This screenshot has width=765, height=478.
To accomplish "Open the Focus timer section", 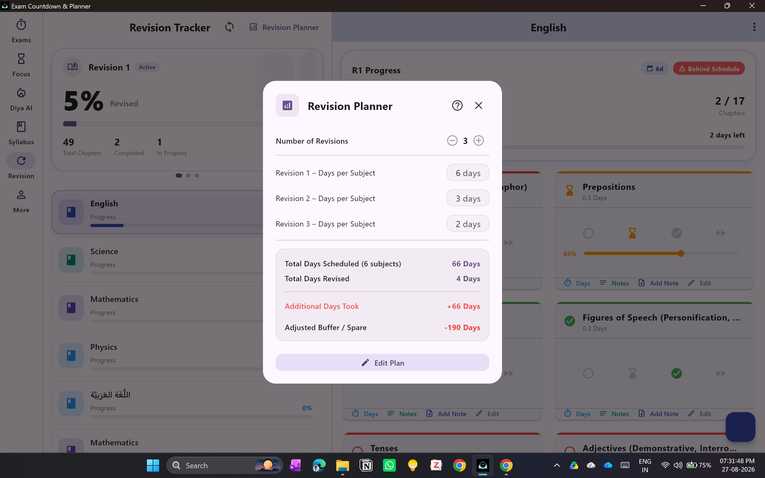I will [x=21, y=65].
